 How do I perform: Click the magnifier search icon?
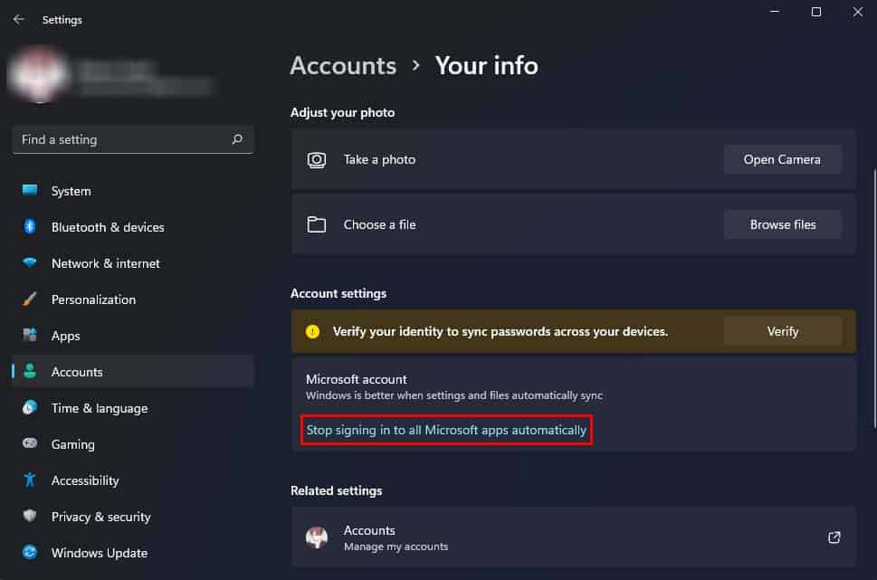click(x=237, y=139)
